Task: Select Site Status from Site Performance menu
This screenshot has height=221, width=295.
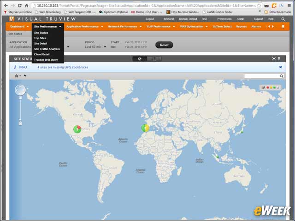Action: click(x=41, y=33)
